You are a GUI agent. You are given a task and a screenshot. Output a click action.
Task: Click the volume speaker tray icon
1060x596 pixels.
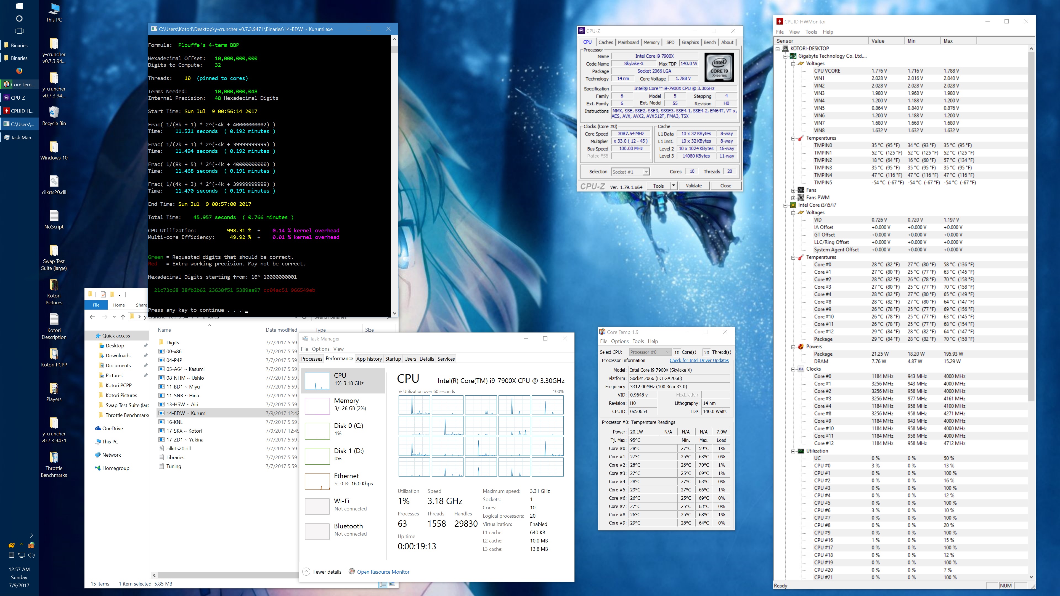[31, 555]
